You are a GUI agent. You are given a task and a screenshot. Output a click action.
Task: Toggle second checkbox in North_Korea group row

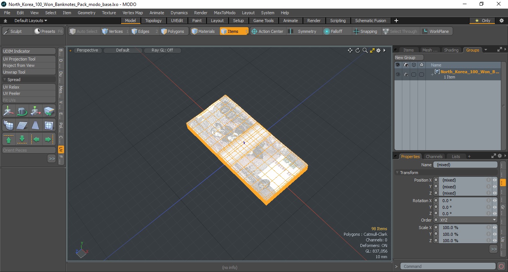coord(421,74)
